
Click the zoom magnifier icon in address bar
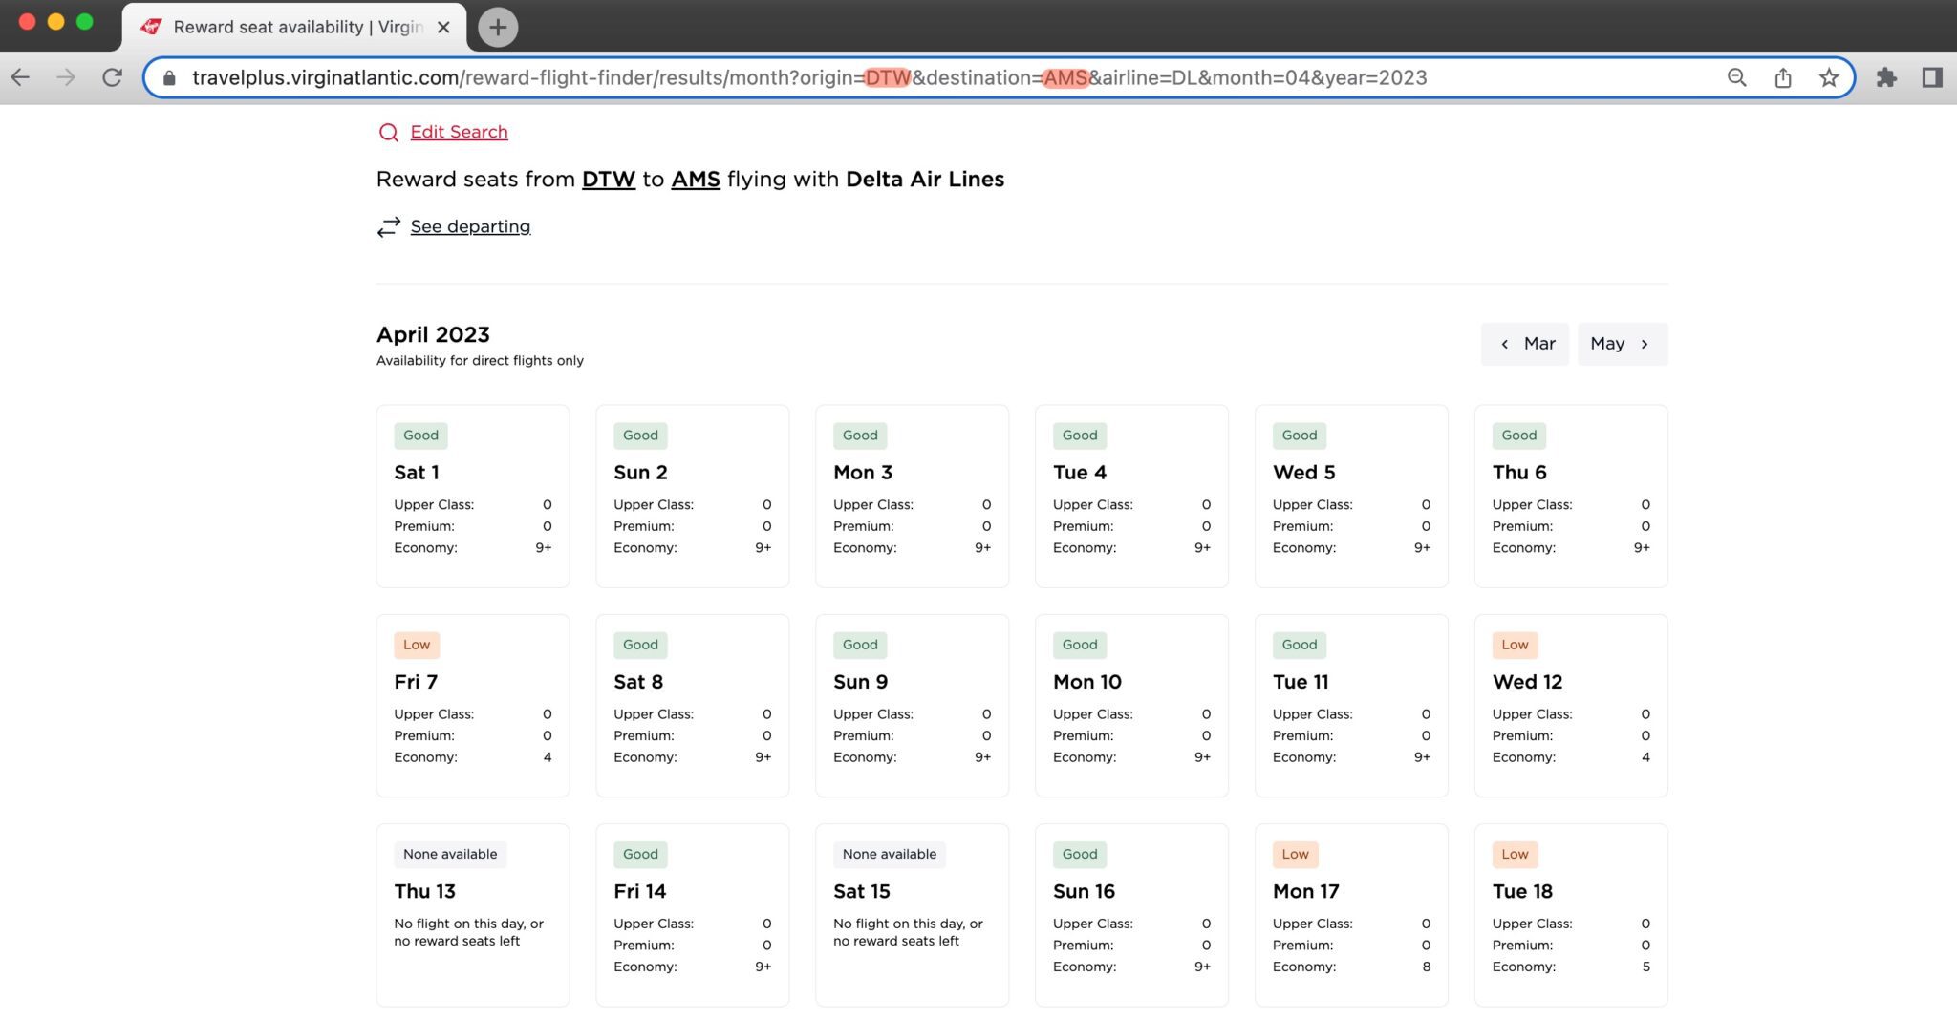point(1736,78)
